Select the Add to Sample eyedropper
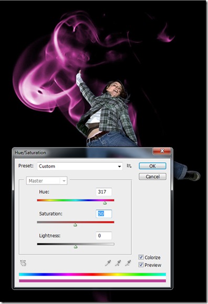208x304 pixels. pos(118,263)
